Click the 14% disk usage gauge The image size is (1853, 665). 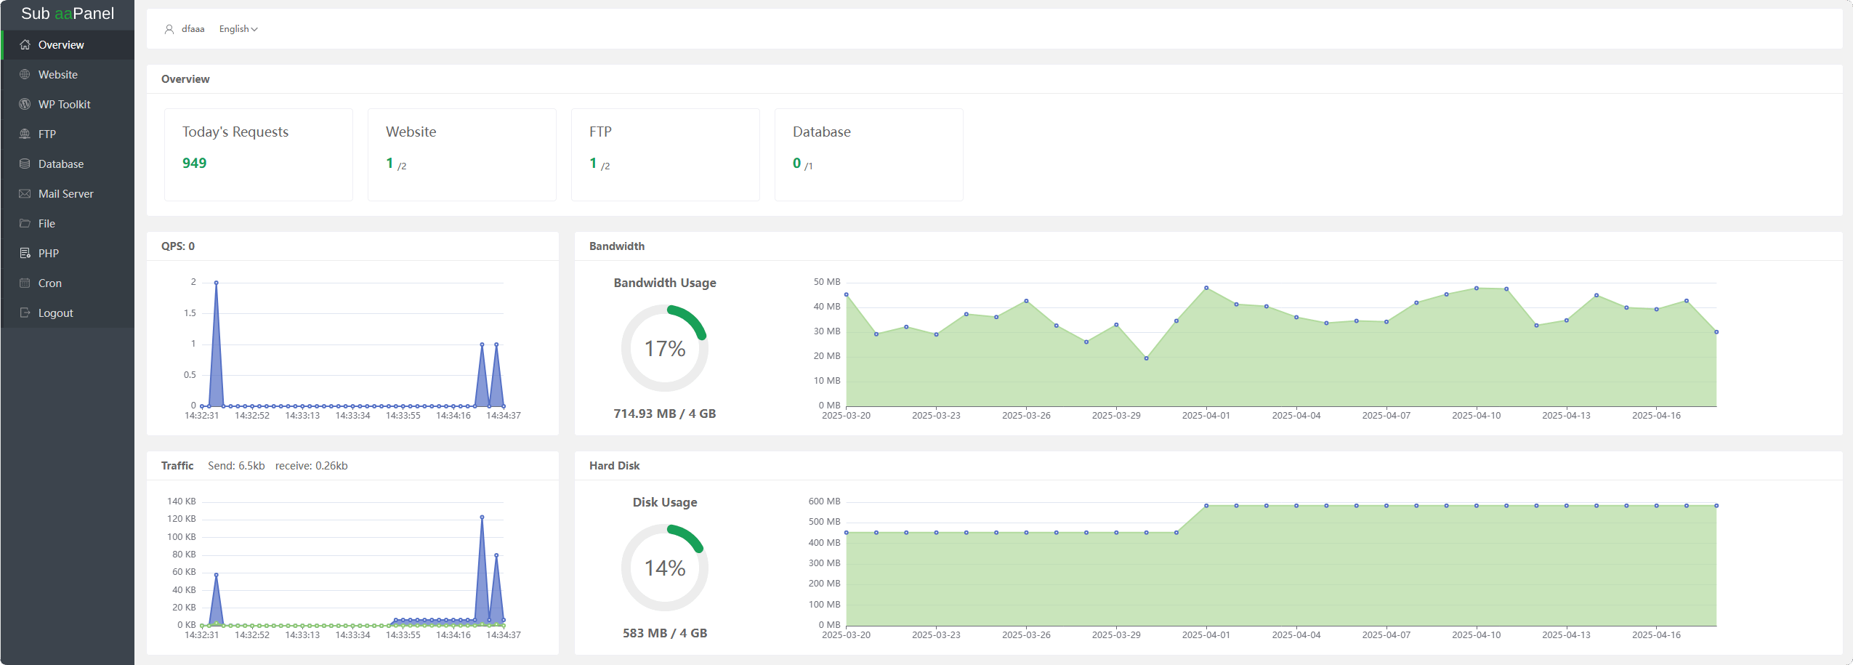pos(664,568)
